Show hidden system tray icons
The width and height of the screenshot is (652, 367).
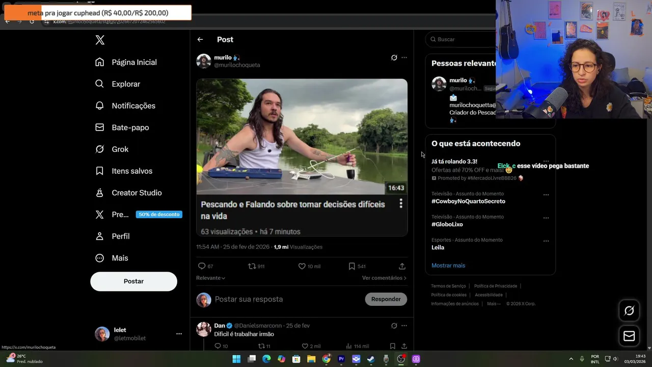pos(571,359)
